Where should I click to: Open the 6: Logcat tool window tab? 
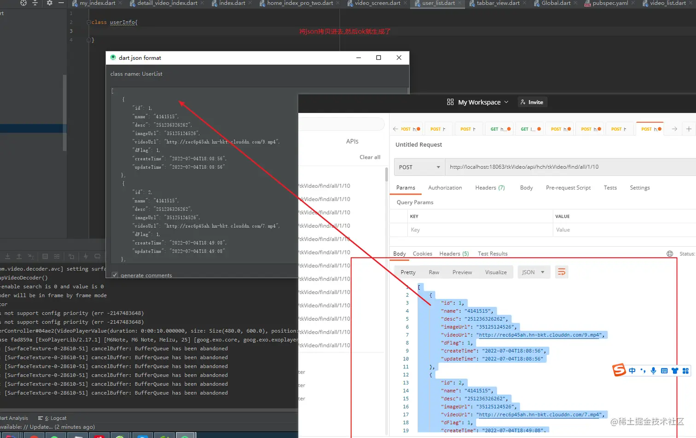pos(52,418)
